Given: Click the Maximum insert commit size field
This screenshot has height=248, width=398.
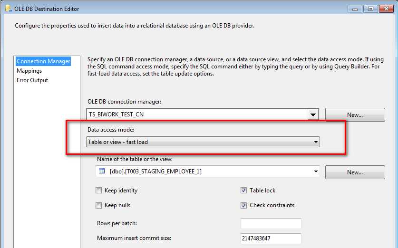Looking at the screenshot, I should tap(271, 238).
